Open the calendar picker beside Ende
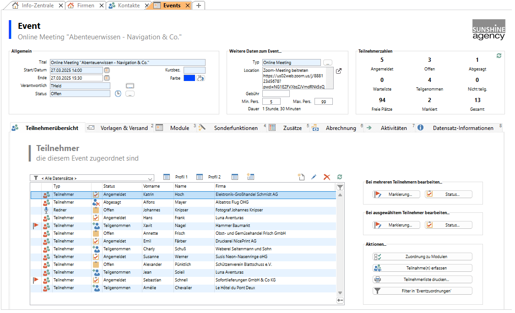 point(107,78)
